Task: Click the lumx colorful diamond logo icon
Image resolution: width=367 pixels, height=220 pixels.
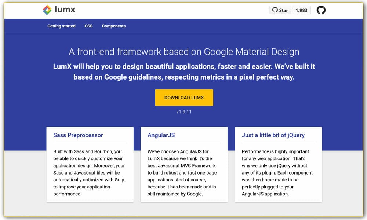Action: (x=47, y=10)
